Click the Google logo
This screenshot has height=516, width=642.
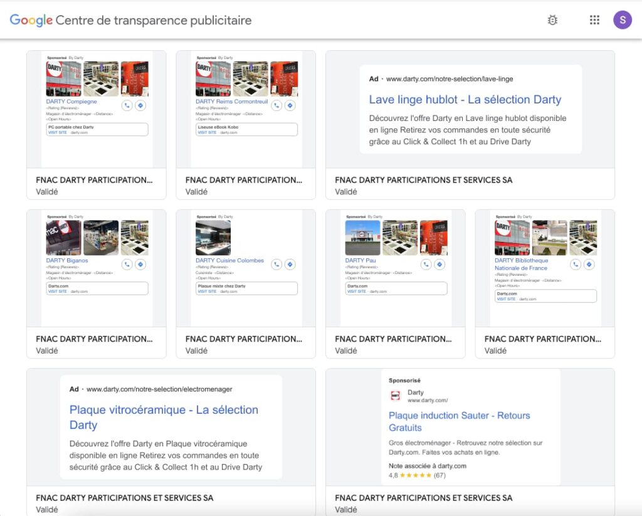31,20
